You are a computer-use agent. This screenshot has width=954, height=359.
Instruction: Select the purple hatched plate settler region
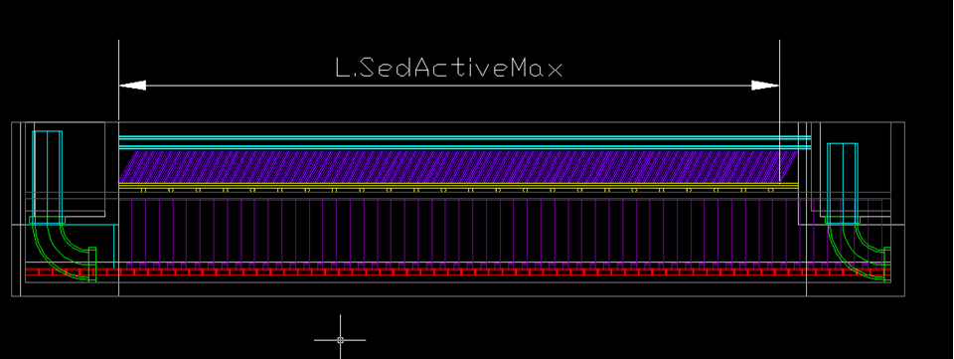(x=457, y=167)
